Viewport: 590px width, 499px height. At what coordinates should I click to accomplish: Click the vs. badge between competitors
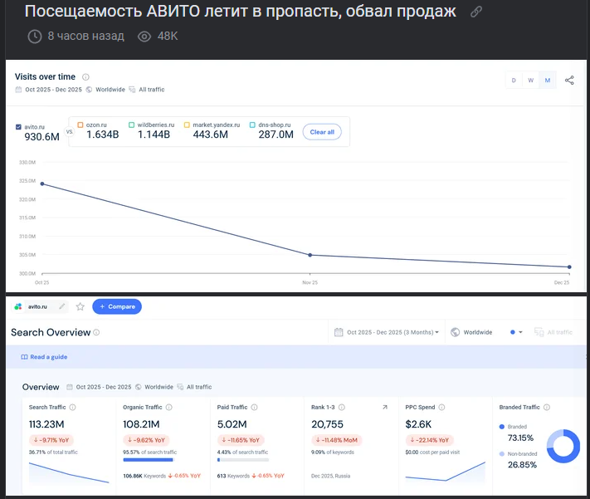coord(69,132)
